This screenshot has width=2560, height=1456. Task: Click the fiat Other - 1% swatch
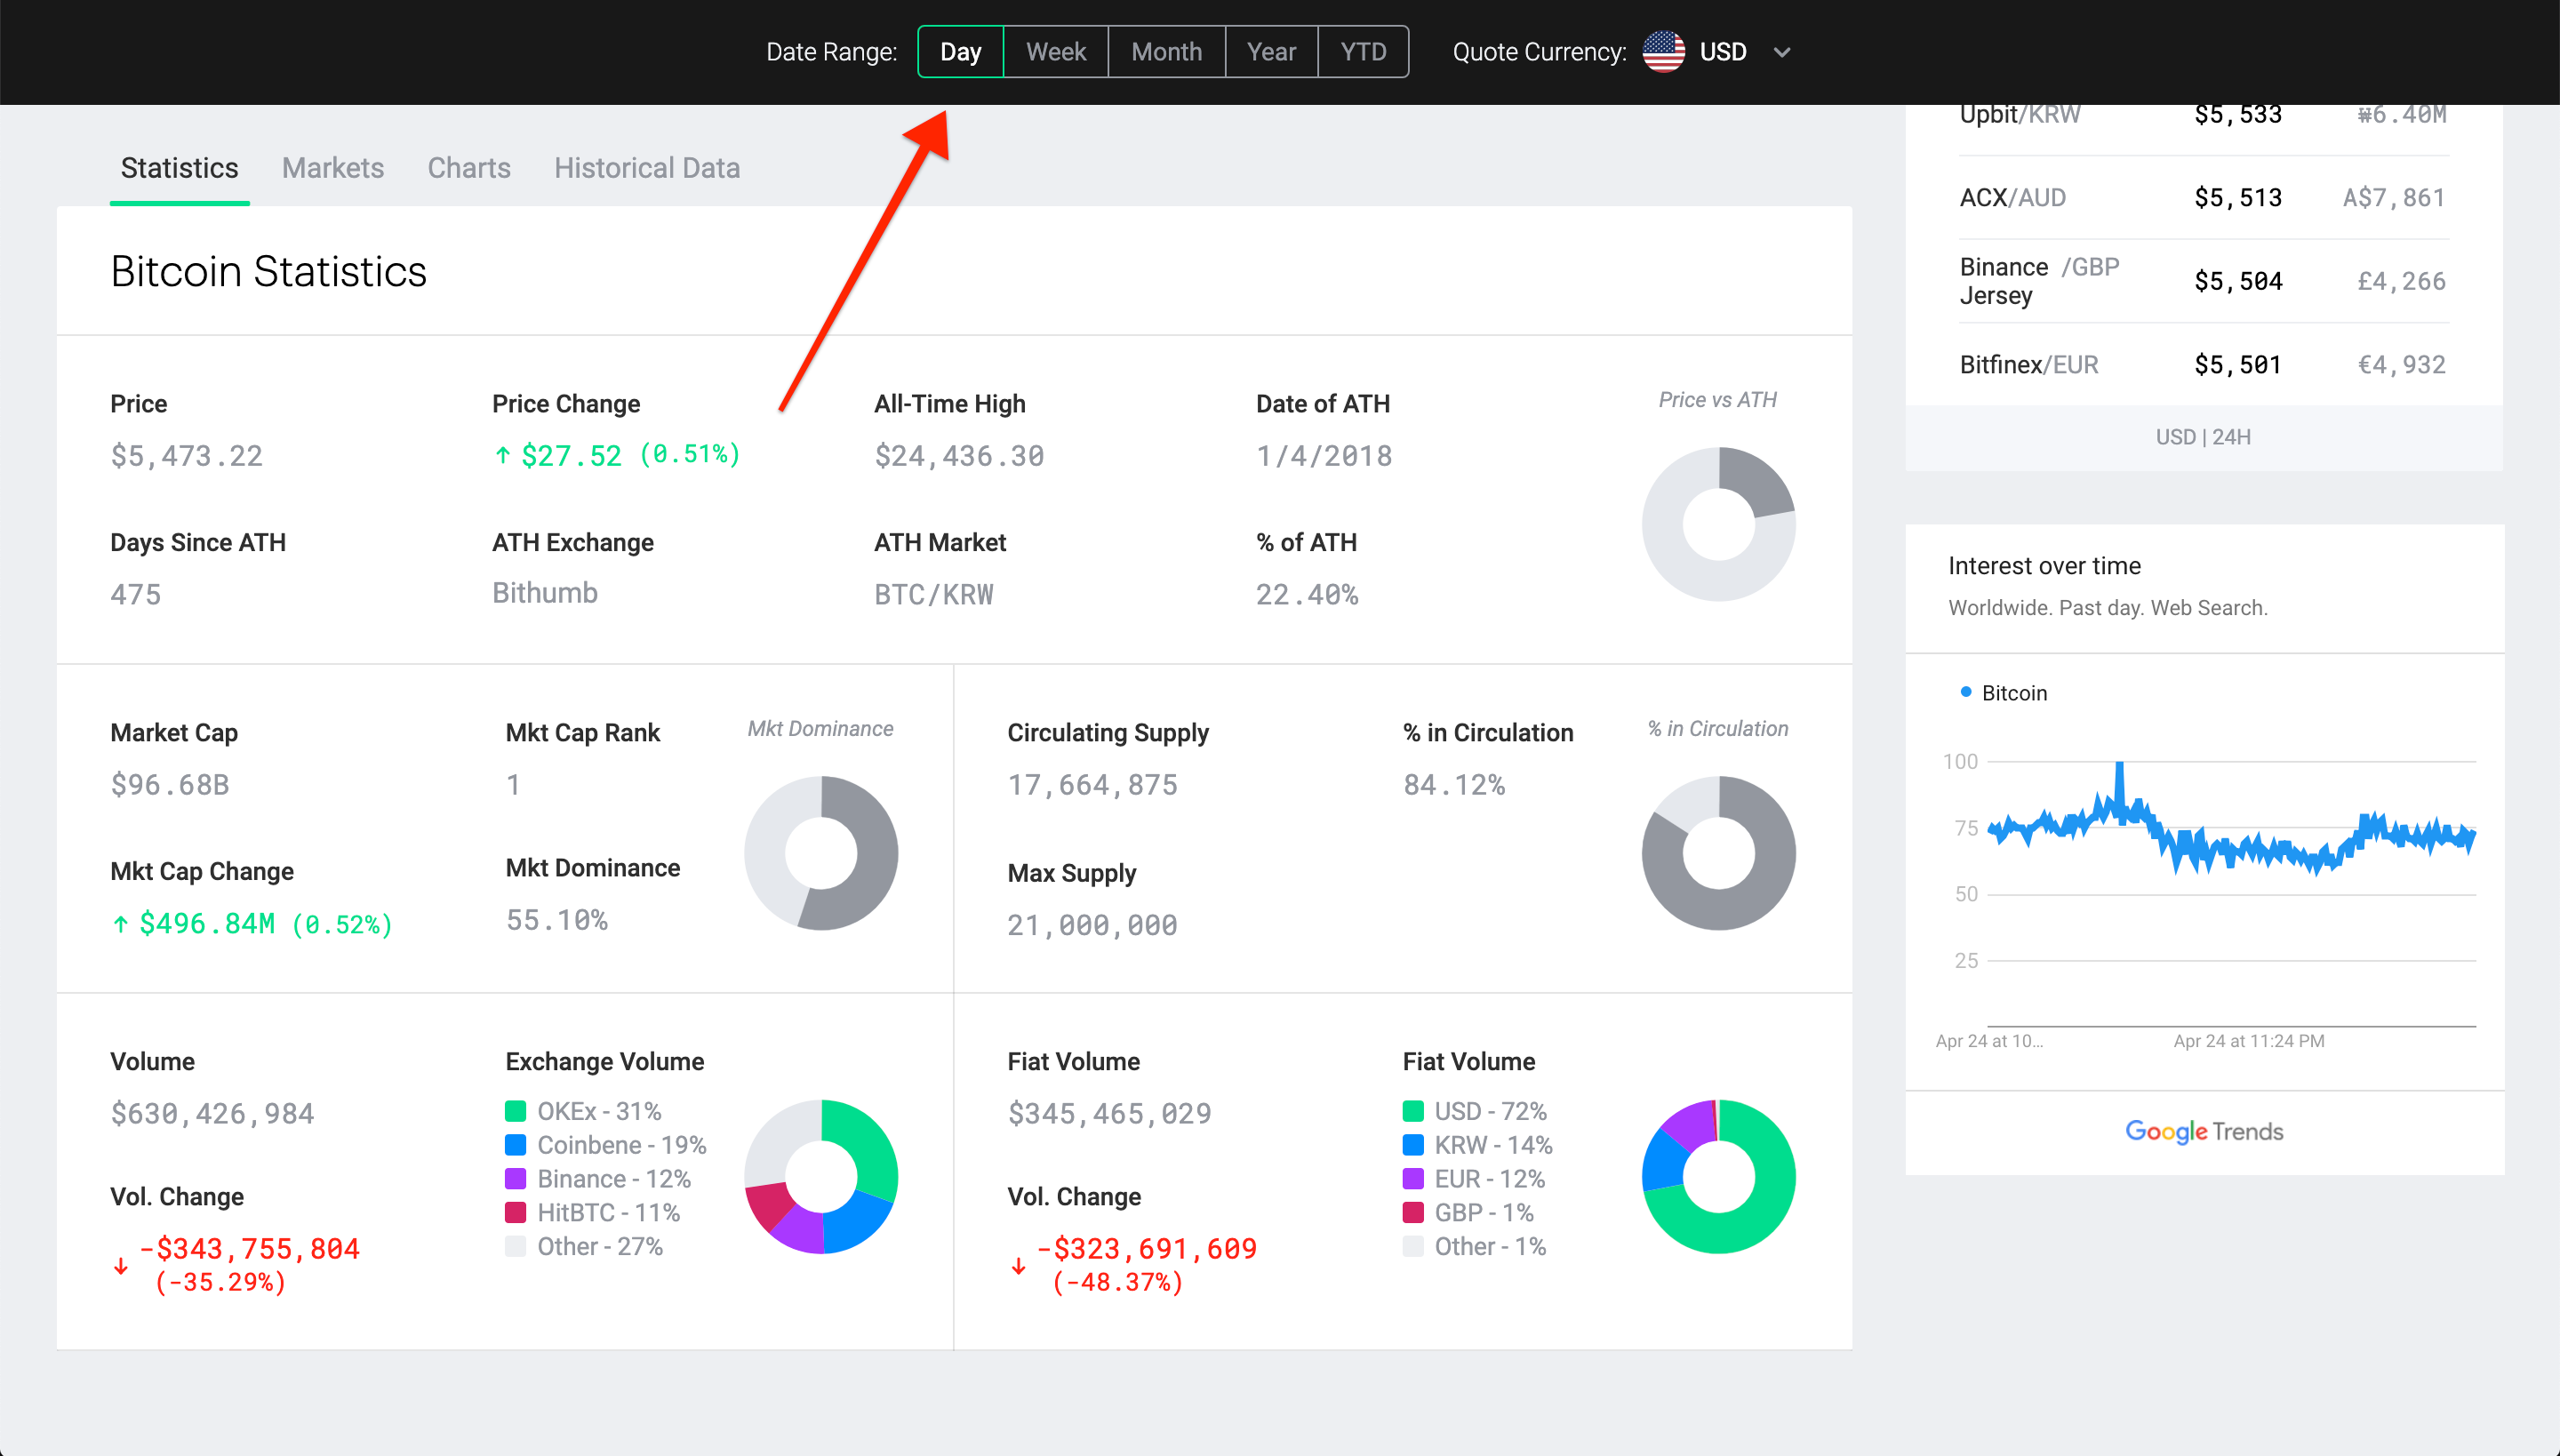click(1413, 1246)
